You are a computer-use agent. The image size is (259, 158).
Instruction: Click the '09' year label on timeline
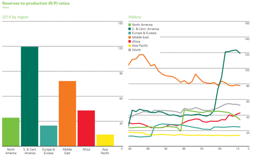point(220,149)
